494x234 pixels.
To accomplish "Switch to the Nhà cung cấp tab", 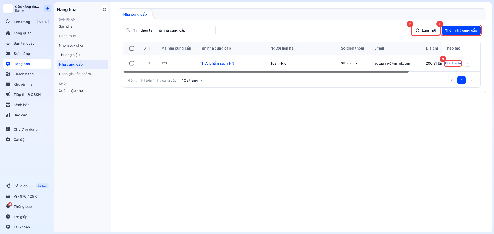I will tap(135, 14).
